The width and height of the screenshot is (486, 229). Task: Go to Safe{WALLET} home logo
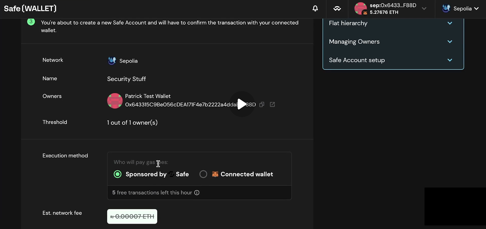click(30, 9)
